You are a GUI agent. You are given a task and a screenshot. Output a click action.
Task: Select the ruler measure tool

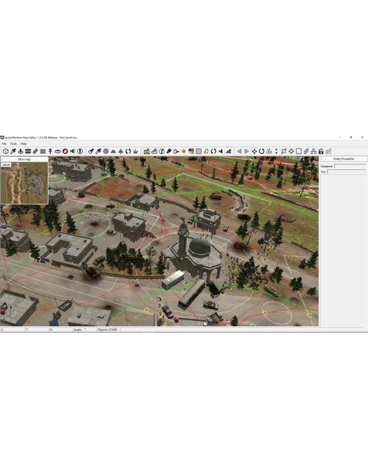coord(35,151)
